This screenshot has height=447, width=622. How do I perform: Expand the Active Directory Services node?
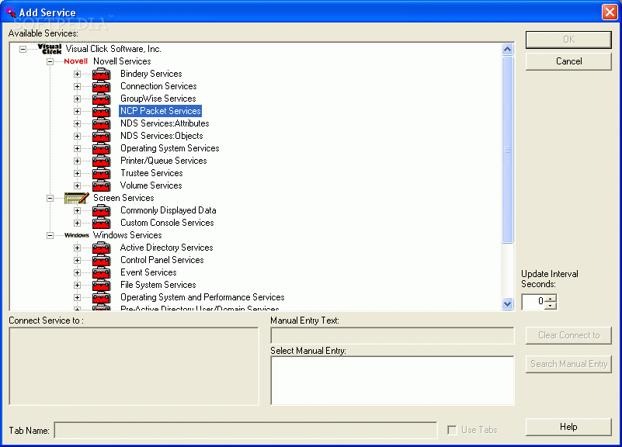click(77, 248)
